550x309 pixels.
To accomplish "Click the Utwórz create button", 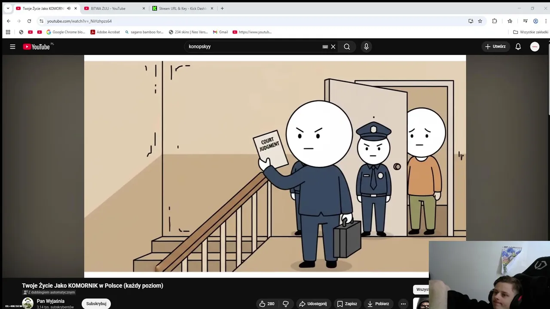I will pyautogui.click(x=495, y=46).
